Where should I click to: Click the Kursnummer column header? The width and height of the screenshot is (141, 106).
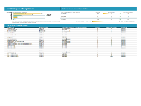pos(44,27)
